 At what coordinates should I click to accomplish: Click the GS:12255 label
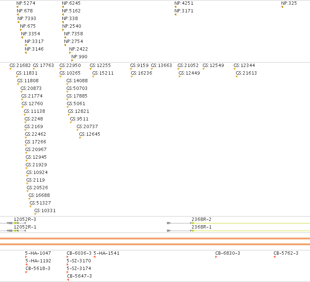click(100, 65)
